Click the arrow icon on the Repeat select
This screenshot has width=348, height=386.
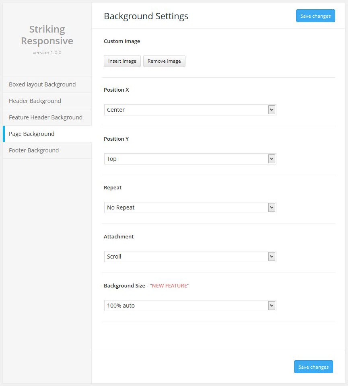coord(272,207)
